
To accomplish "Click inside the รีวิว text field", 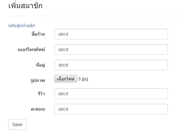I will click(x=111, y=94).
